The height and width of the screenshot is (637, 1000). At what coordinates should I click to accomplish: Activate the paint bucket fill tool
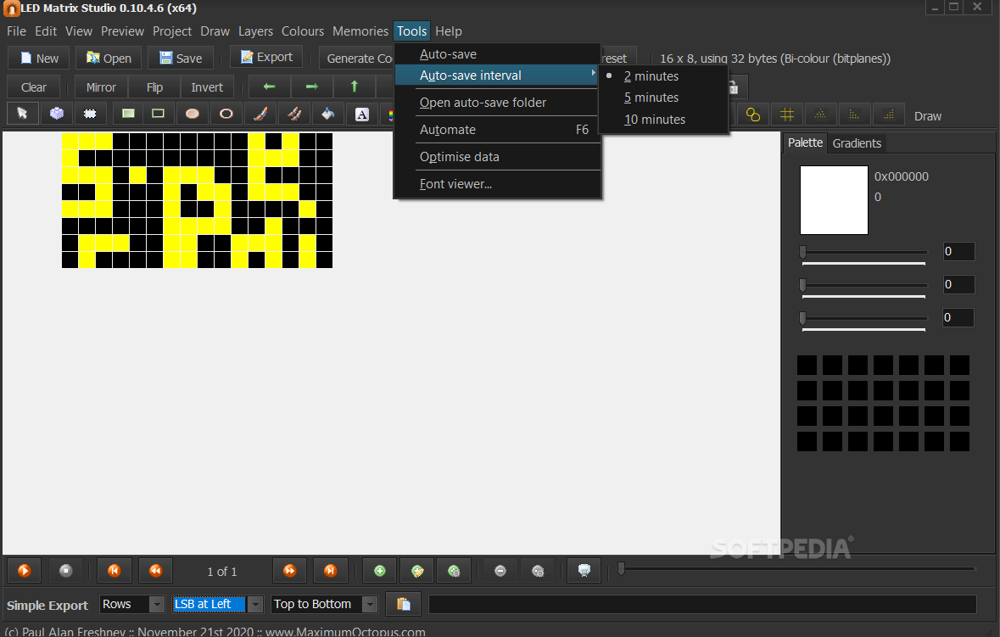[327, 114]
